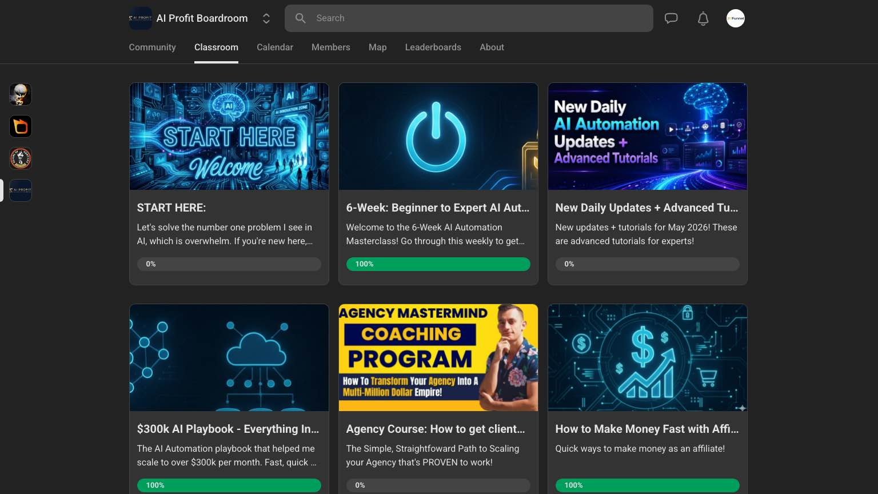Click "Quick ways to make money as an affiliate!"
Viewport: 878px width, 494px height.
(640, 449)
